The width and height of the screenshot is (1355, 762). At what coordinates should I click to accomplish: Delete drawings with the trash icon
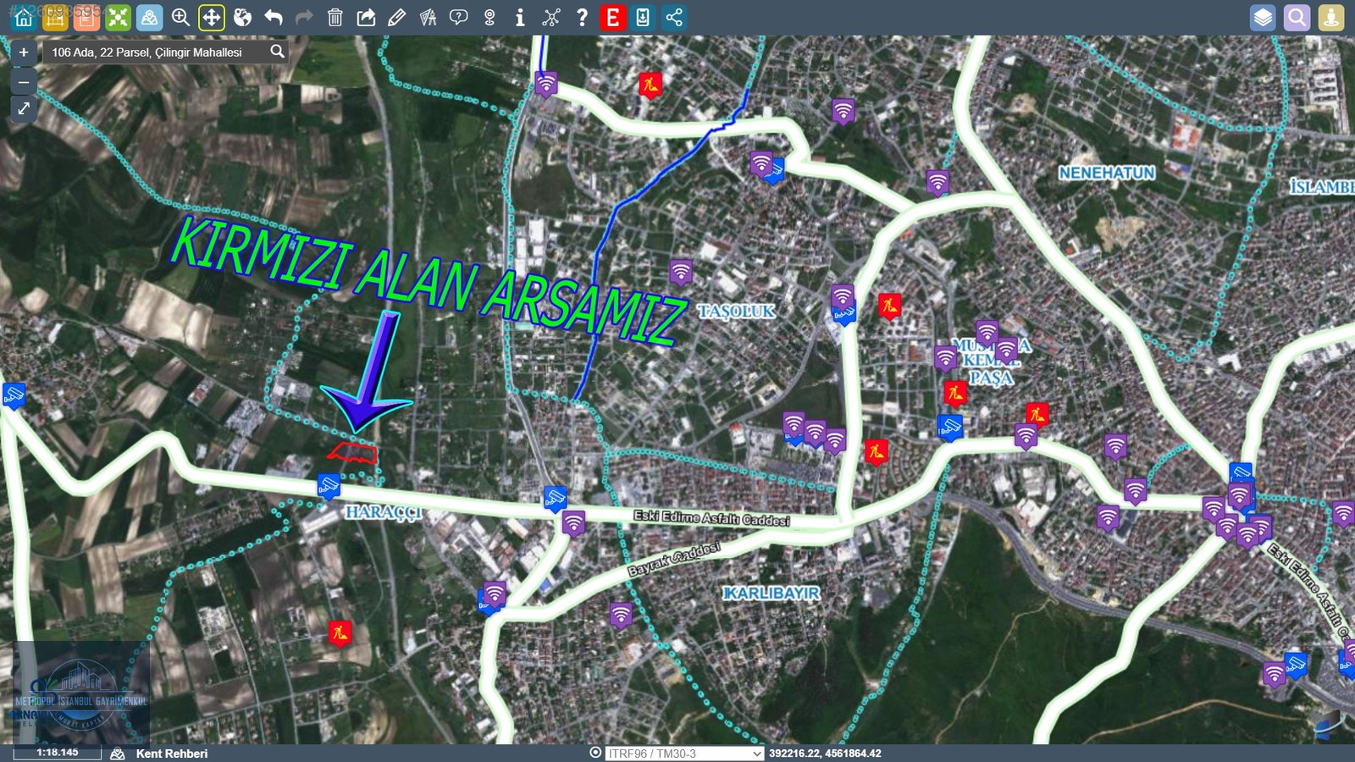(335, 18)
